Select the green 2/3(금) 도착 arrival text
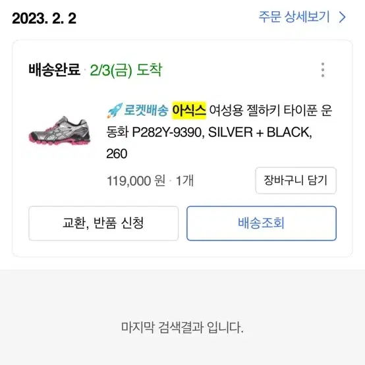 [x=126, y=70]
